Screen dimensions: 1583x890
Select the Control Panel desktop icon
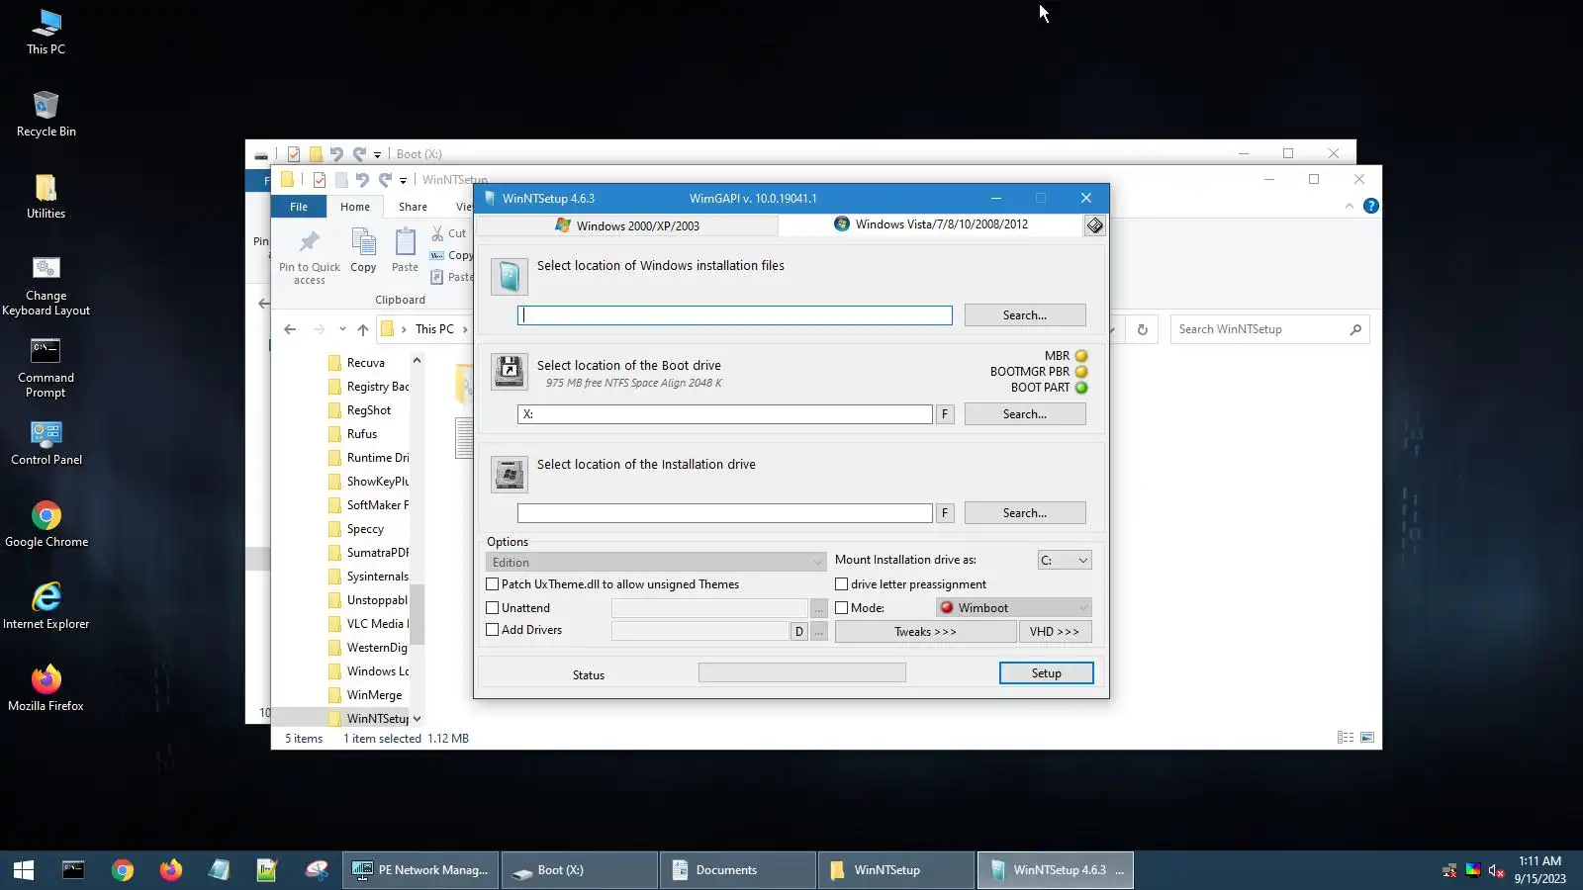point(47,443)
